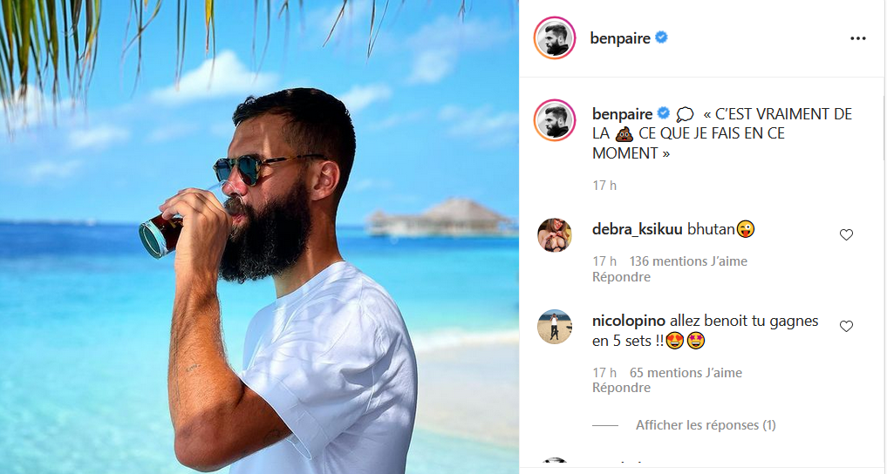This screenshot has width=887, height=474.
Task: Like debra_ksikuu's comment with the heart
Action: tap(846, 234)
